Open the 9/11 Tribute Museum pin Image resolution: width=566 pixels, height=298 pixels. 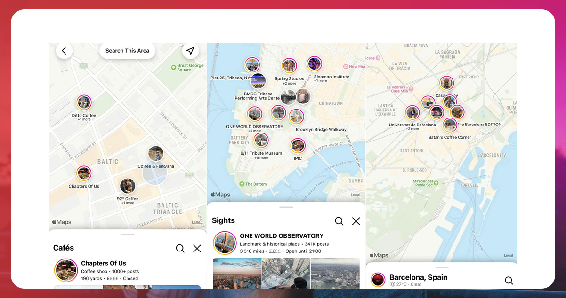pos(261,141)
